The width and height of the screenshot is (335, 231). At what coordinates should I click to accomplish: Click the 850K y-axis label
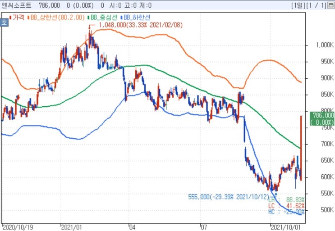click(x=327, y=95)
